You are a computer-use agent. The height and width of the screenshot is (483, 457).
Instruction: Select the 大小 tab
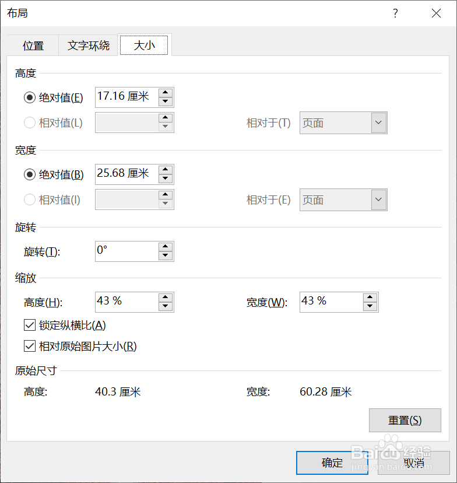point(144,45)
